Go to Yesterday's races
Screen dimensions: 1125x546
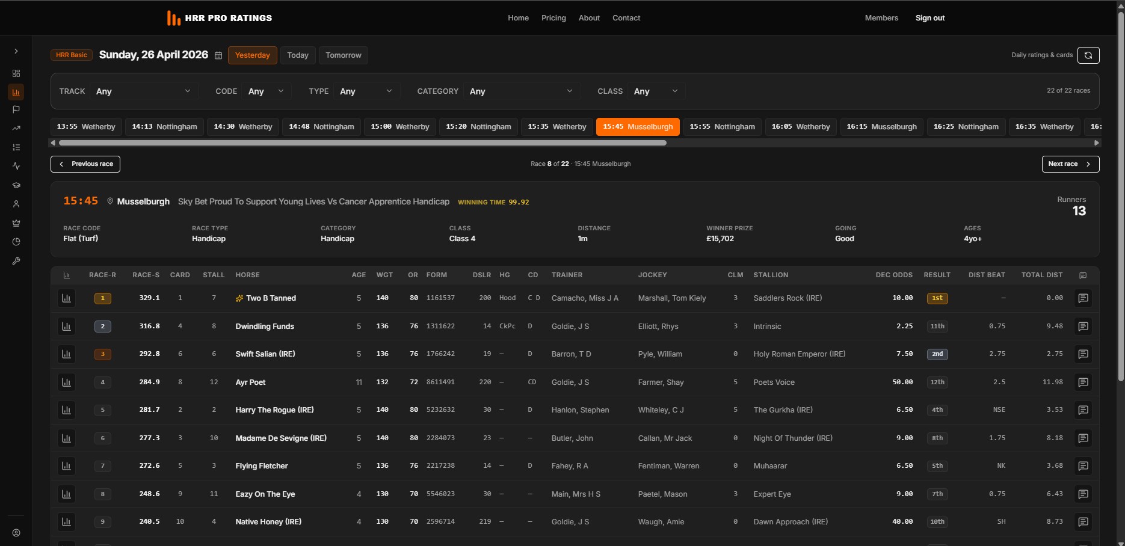pos(253,55)
